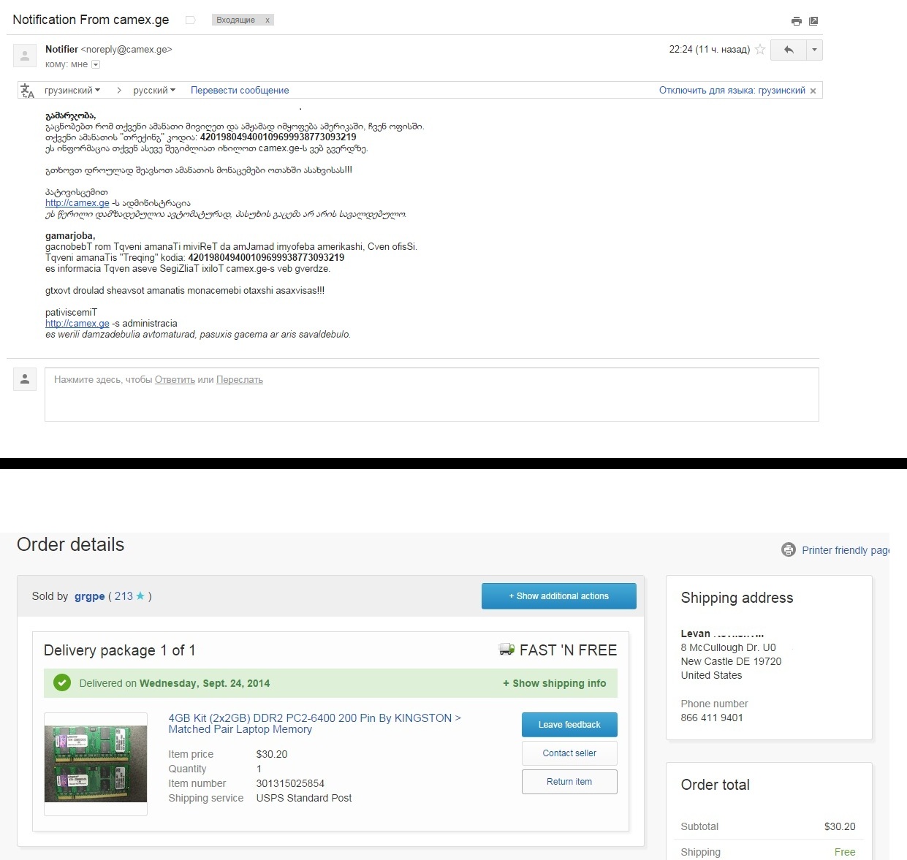Click the item price $30.20
This screenshot has height=860, width=907.
[x=272, y=754]
